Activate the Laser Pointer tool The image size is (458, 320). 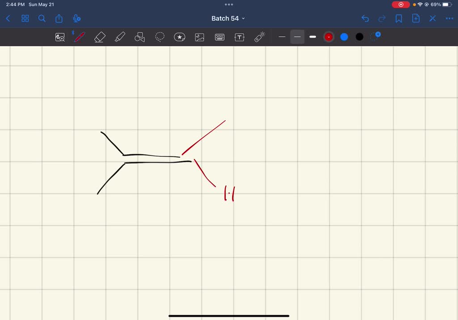click(259, 37)
